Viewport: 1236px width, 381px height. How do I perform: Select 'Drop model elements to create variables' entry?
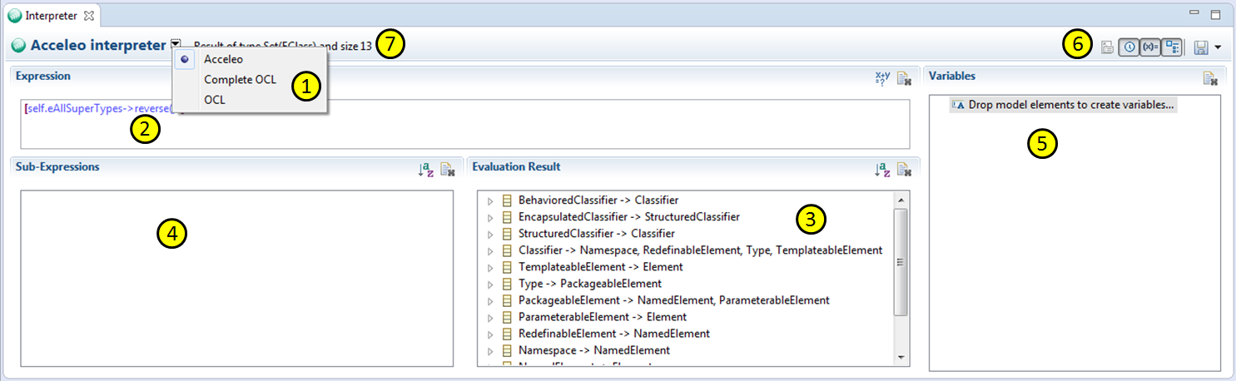click(x=1064, y=106)
